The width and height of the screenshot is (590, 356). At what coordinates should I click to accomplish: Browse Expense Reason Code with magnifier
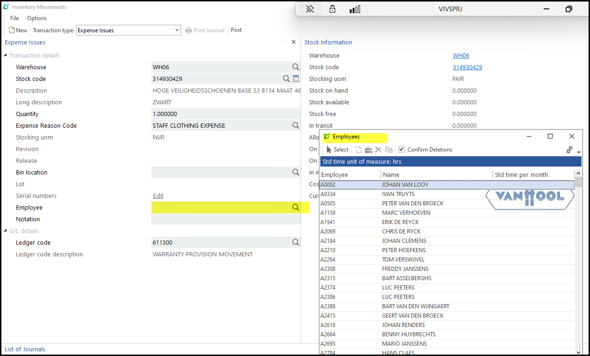(295, 125)
